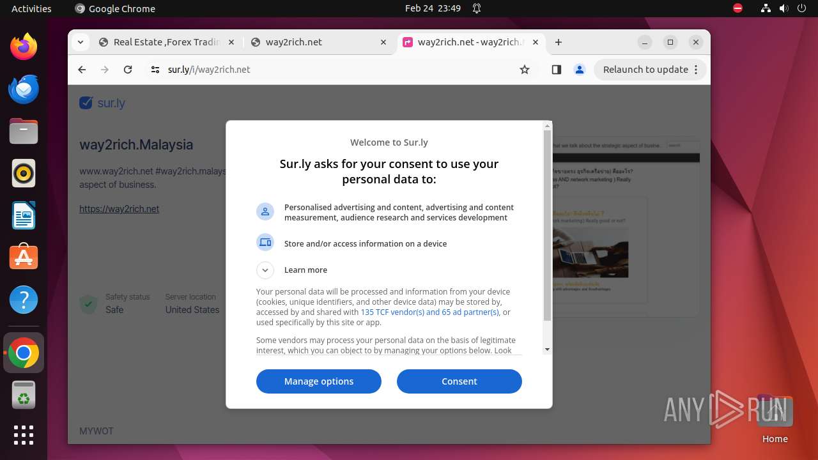Open the Trash in the dock
The height and width of the screenshot is (460, 818).
(x=24, y=395)
